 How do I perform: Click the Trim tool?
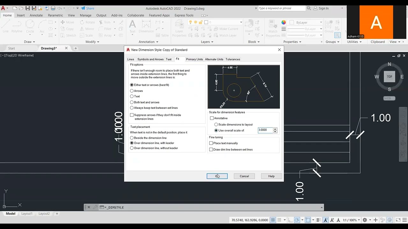pos(105,22)
